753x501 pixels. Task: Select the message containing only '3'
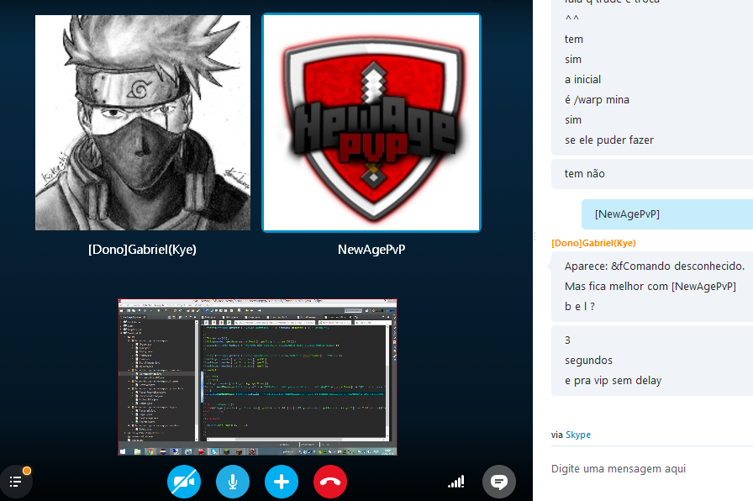(x=567, y=340)
